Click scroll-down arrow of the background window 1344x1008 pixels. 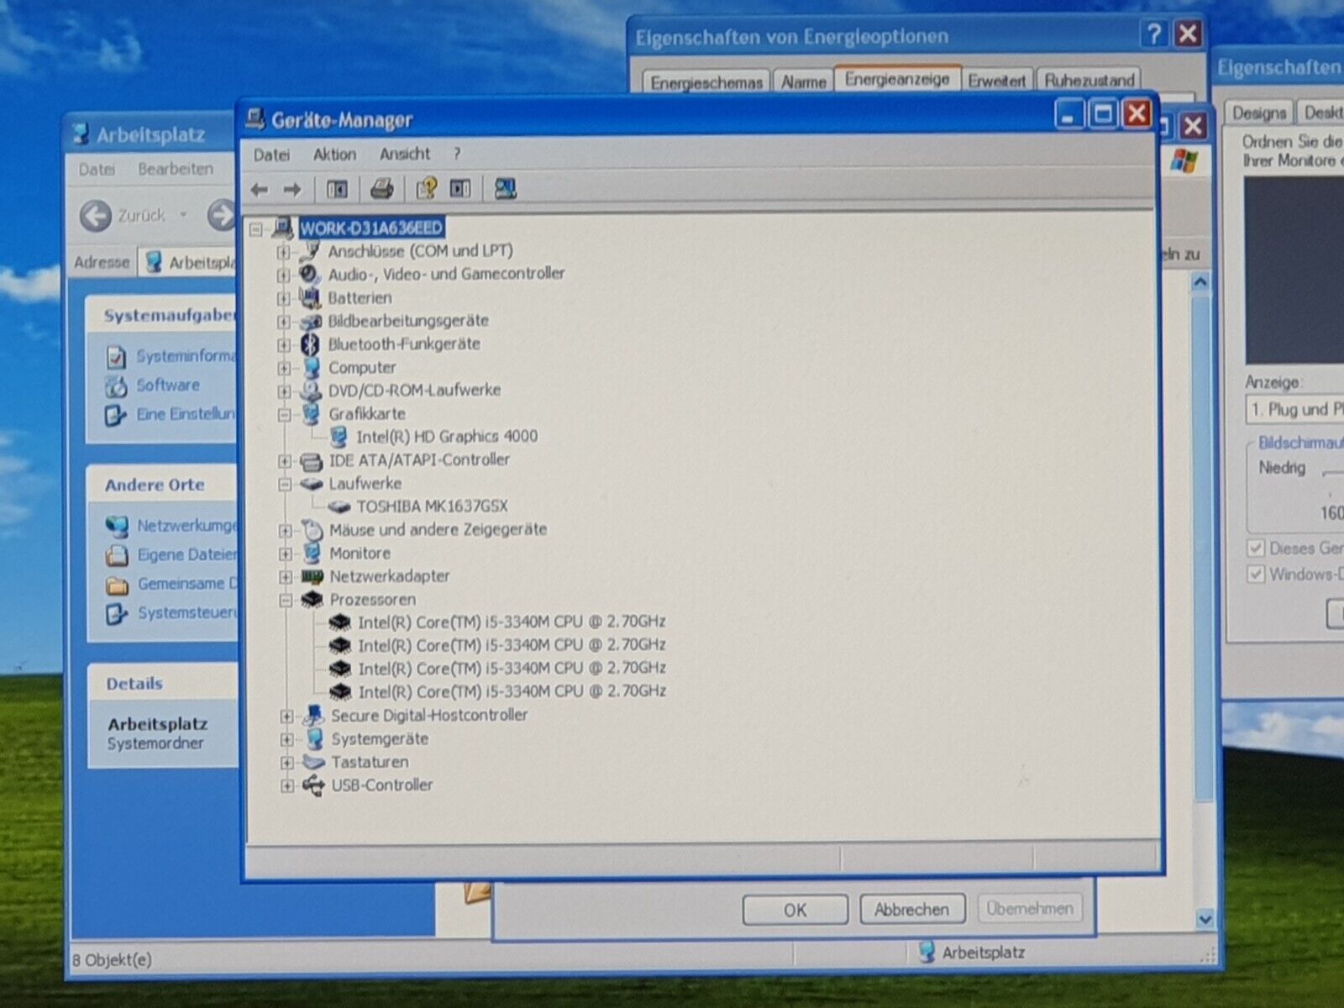click(1205, 918)
